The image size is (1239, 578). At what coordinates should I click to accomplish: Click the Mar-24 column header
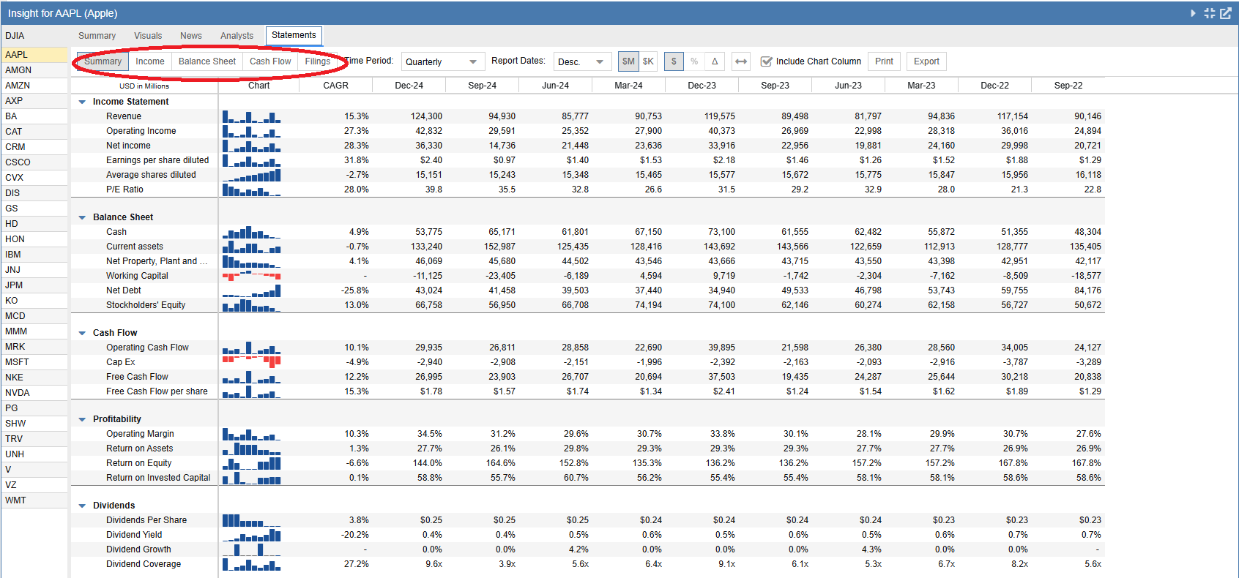click(628, 86)
